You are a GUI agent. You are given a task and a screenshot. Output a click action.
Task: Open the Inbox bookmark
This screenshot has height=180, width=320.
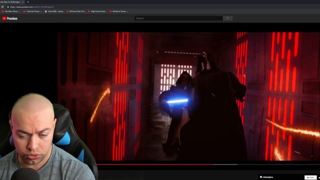[x=54, y=11]
